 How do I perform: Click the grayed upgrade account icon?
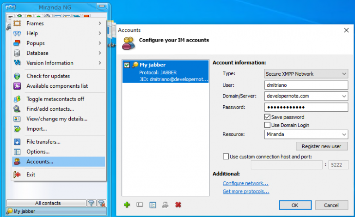point(165,205)
